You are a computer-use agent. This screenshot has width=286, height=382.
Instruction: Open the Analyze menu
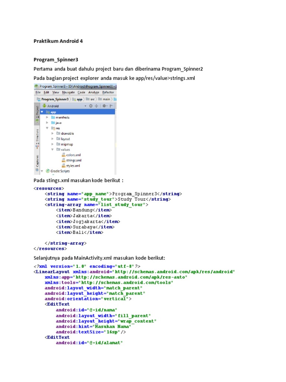[93, 93]
